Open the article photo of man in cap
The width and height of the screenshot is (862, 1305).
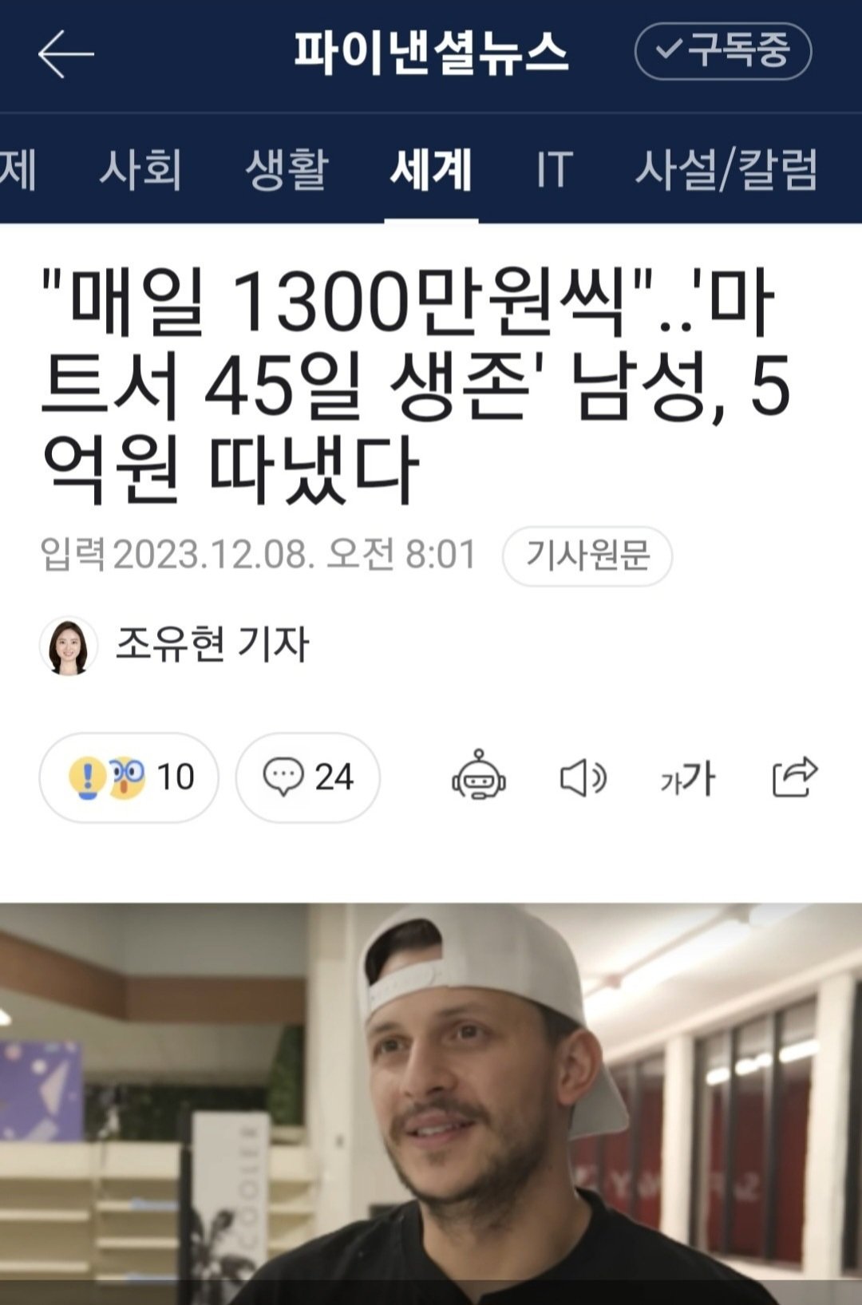point(431,1104)
